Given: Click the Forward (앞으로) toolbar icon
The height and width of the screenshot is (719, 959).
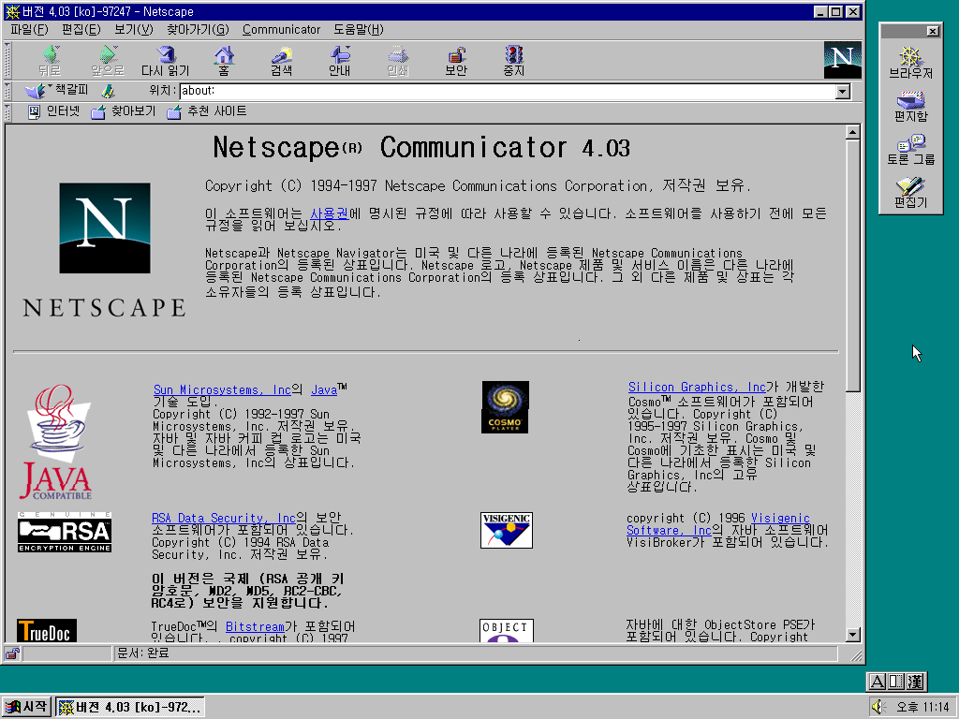Looking at the screenshot, I should 108,61.
